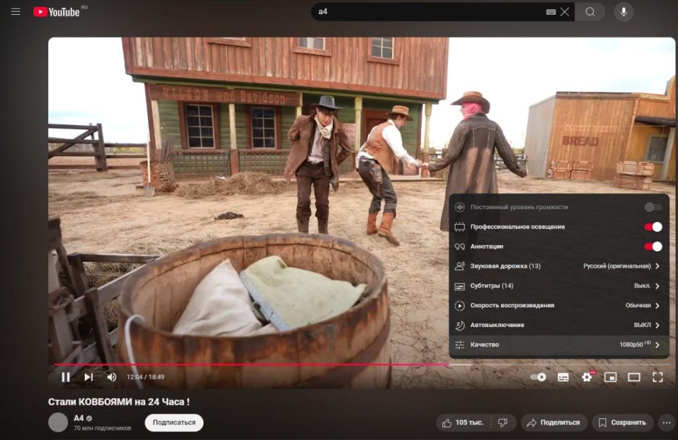
Task: Enter fullscreen mode
Action: click(657, 377)
